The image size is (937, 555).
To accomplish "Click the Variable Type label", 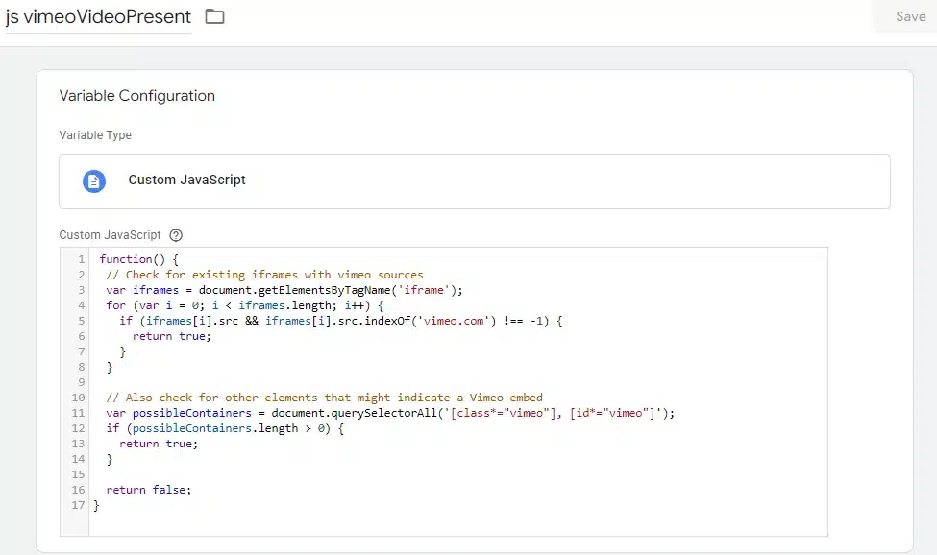I will (x=95, y=135).
